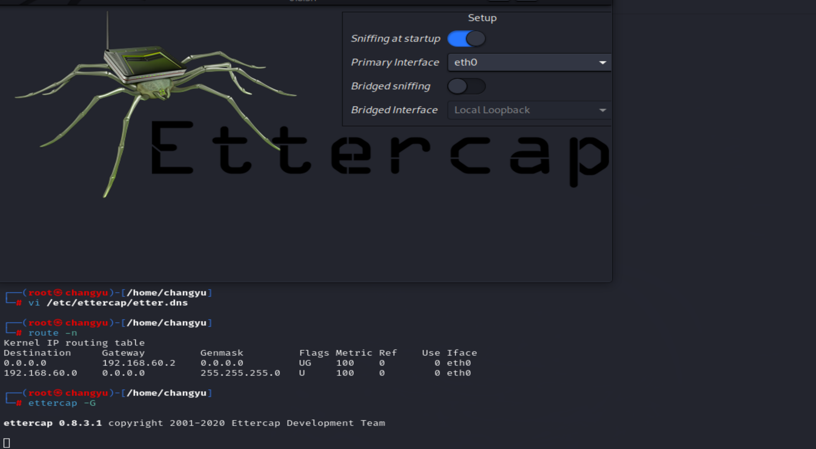Click the route -n command line
Viewport: 816px width, 449px height.
pos(53,333)
